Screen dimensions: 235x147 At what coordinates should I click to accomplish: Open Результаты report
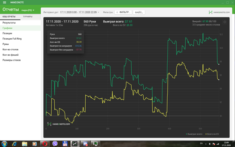[20, 22]
